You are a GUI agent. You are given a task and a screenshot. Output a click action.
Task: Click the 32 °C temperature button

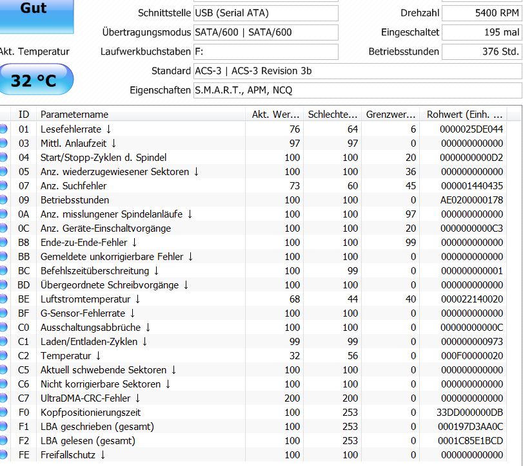pyautogui.click(x=36, y=79)
